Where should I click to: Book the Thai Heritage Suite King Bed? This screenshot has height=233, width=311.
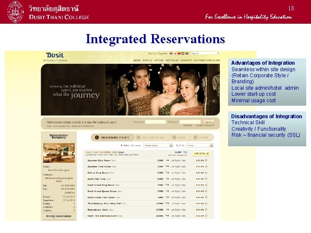pos(201,204)
